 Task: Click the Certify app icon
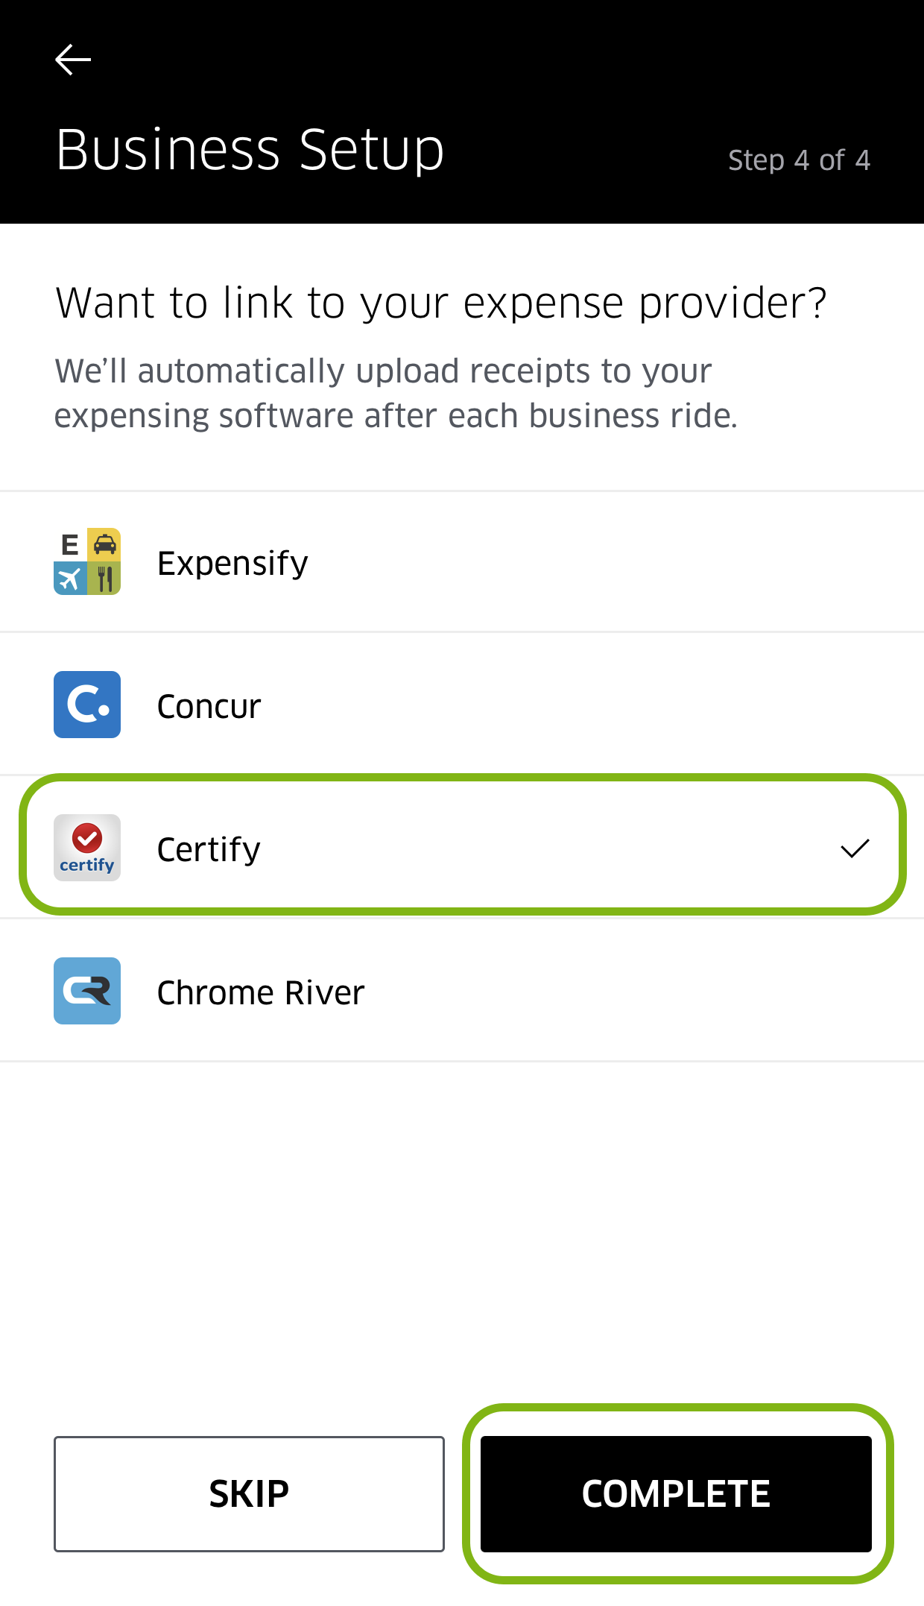87,848
